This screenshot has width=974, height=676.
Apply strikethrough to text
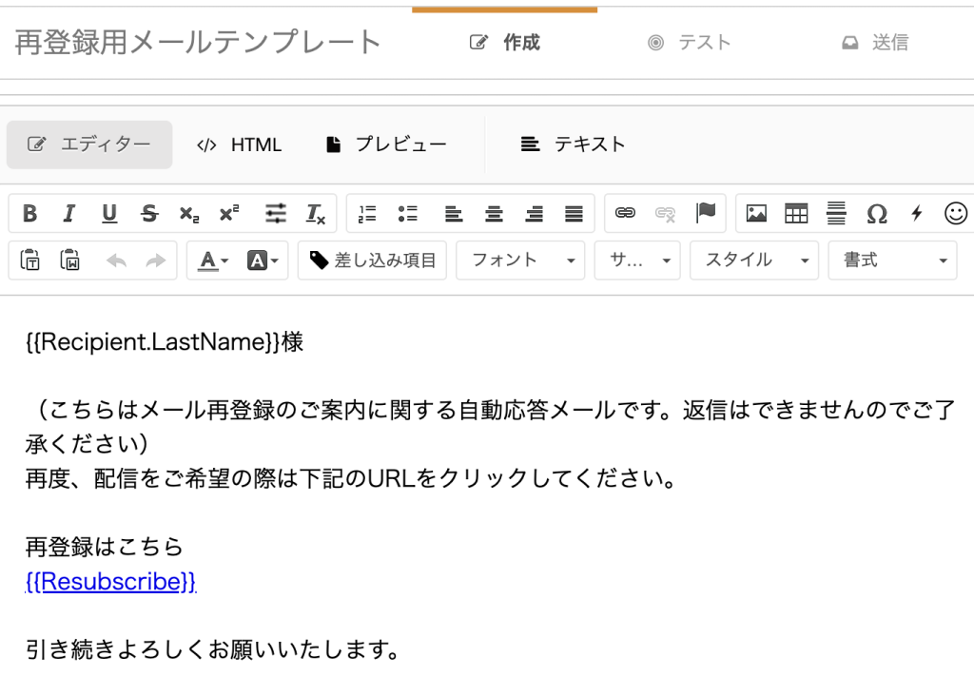click(149, 214)
